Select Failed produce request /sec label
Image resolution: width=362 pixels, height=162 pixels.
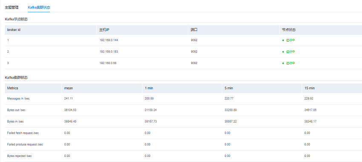click(25, 145)
